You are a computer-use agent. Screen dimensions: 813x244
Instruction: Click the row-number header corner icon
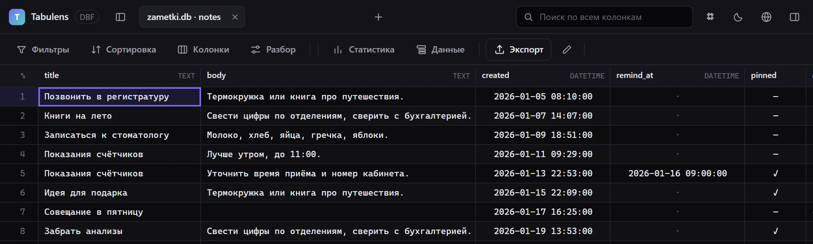(23, 76)
